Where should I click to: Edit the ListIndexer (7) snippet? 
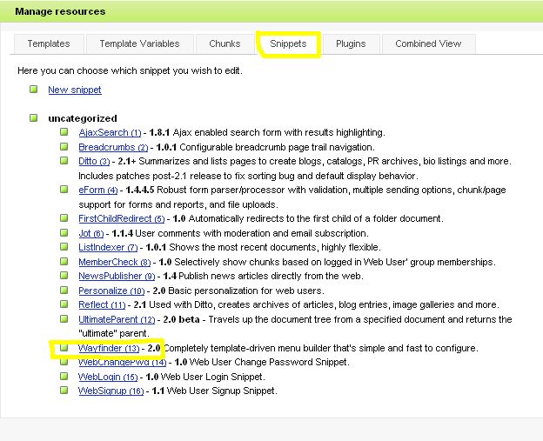point(108,248)
